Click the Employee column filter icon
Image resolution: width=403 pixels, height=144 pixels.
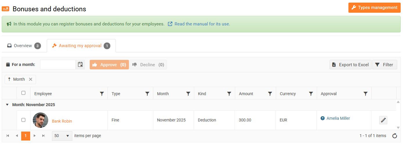coord(102,94)
